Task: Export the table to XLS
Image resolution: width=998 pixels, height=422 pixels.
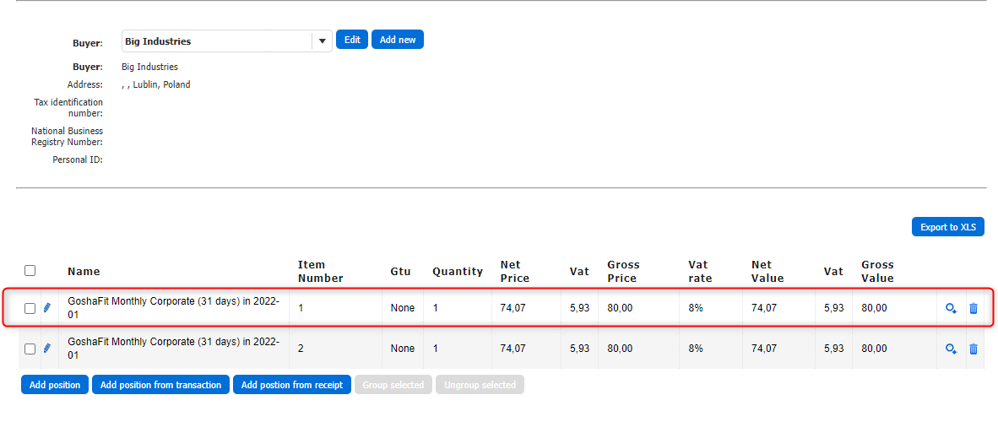Action: (947, 227)
